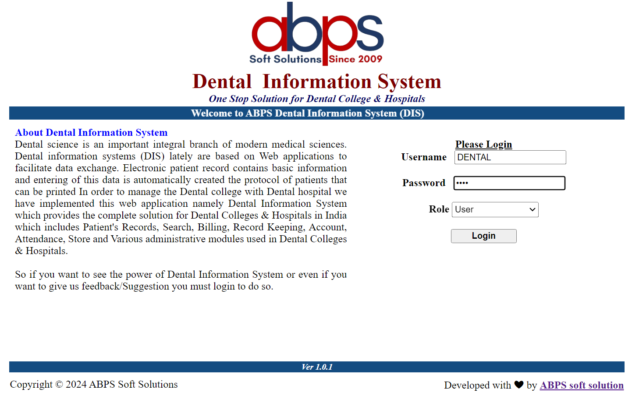This screenshot has width=632, height=396.
Task: Click the feedback/Suggestion paragraph
Action: tap(181, 280)
